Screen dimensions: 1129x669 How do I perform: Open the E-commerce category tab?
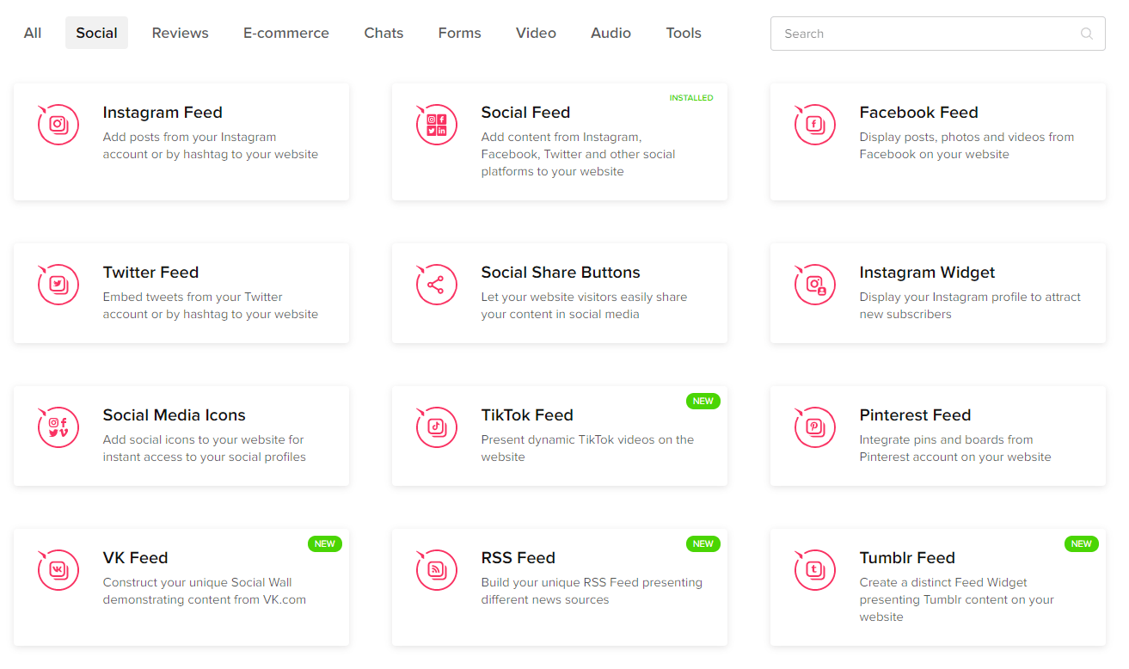(x=286, y=33)
